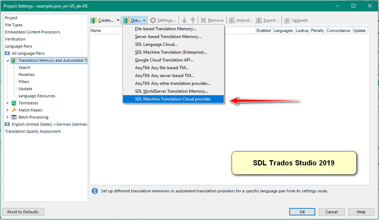Click the Remove toolbar button

pyautogui.click(x=212, y=20)
